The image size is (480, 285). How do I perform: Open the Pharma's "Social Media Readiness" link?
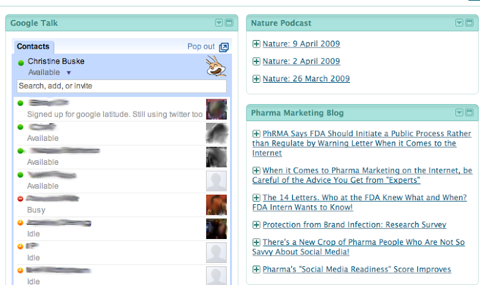pos(357,270)
